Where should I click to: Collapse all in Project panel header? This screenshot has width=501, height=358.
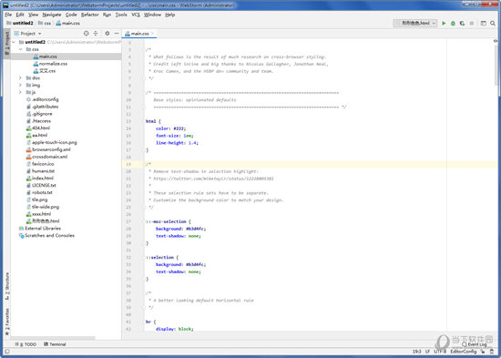click(x=96, y=33)
